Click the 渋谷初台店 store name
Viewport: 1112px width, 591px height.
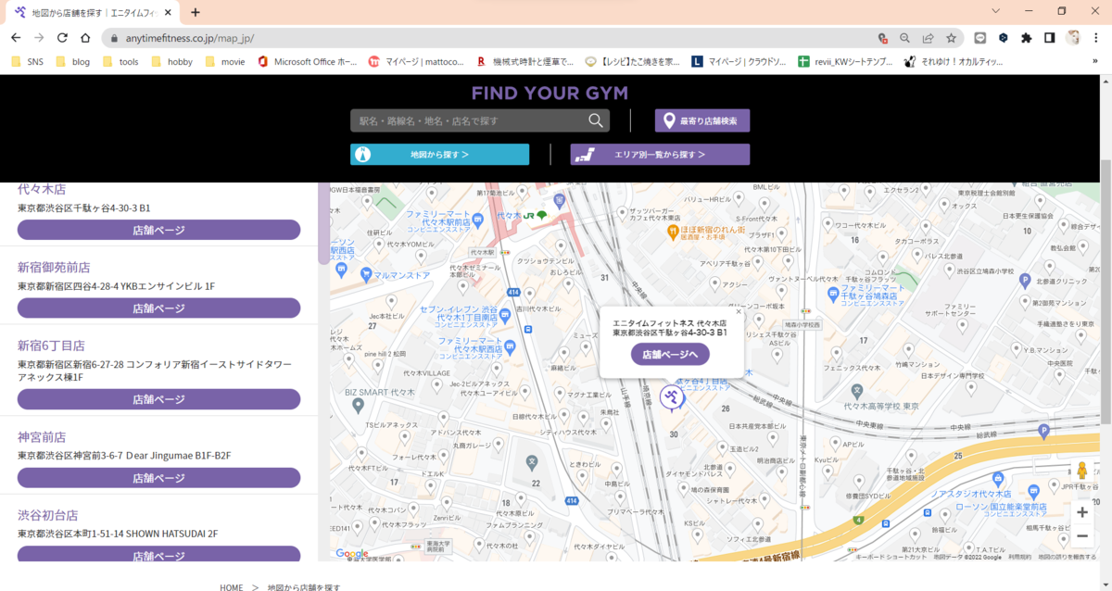(x=47, y=515)
